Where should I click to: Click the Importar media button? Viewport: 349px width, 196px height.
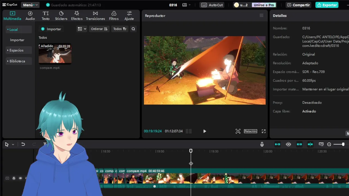51,29
